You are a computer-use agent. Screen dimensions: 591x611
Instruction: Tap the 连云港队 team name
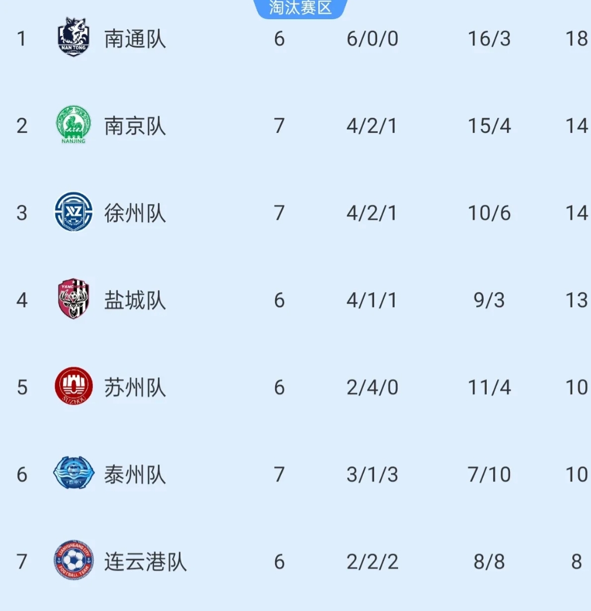coord(145,561)
